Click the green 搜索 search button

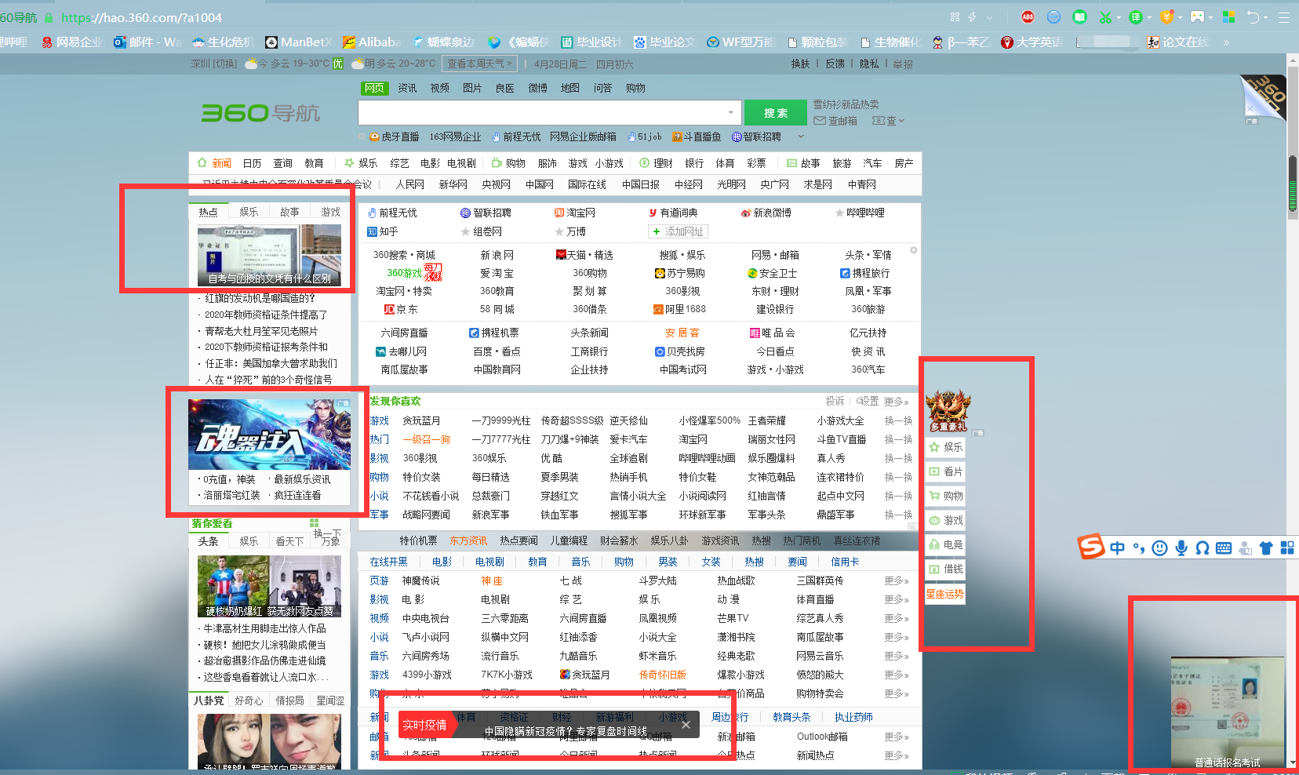point(776,113)
